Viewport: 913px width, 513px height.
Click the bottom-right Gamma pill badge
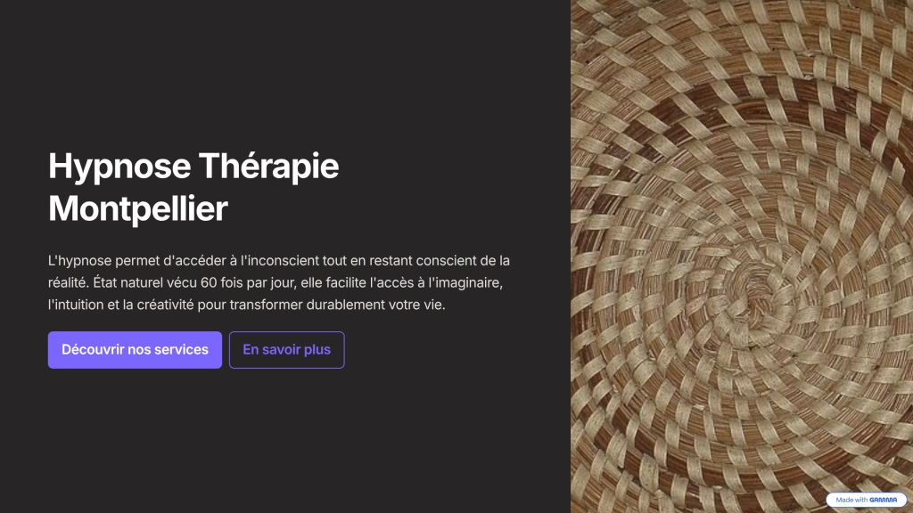click(x=868, y=500)
